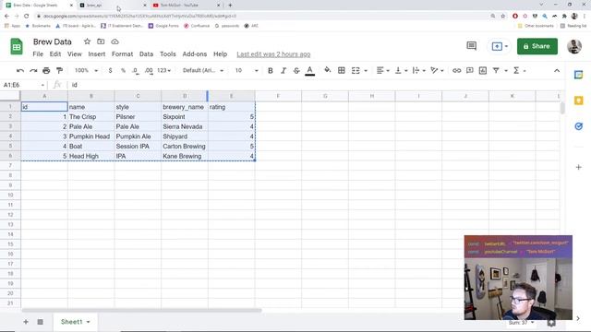Click the Redo icon in toolbar
591x332 pixels.
(33, 70)
